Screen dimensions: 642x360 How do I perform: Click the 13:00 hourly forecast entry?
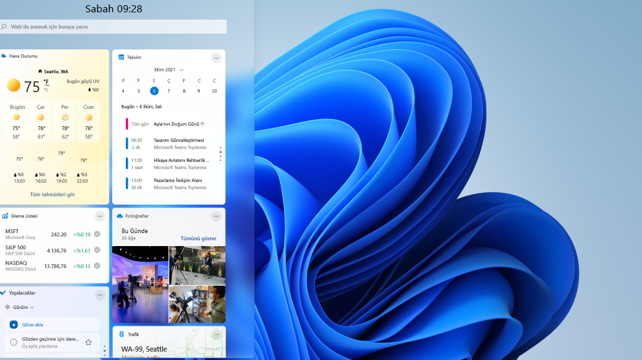[19, 178]
